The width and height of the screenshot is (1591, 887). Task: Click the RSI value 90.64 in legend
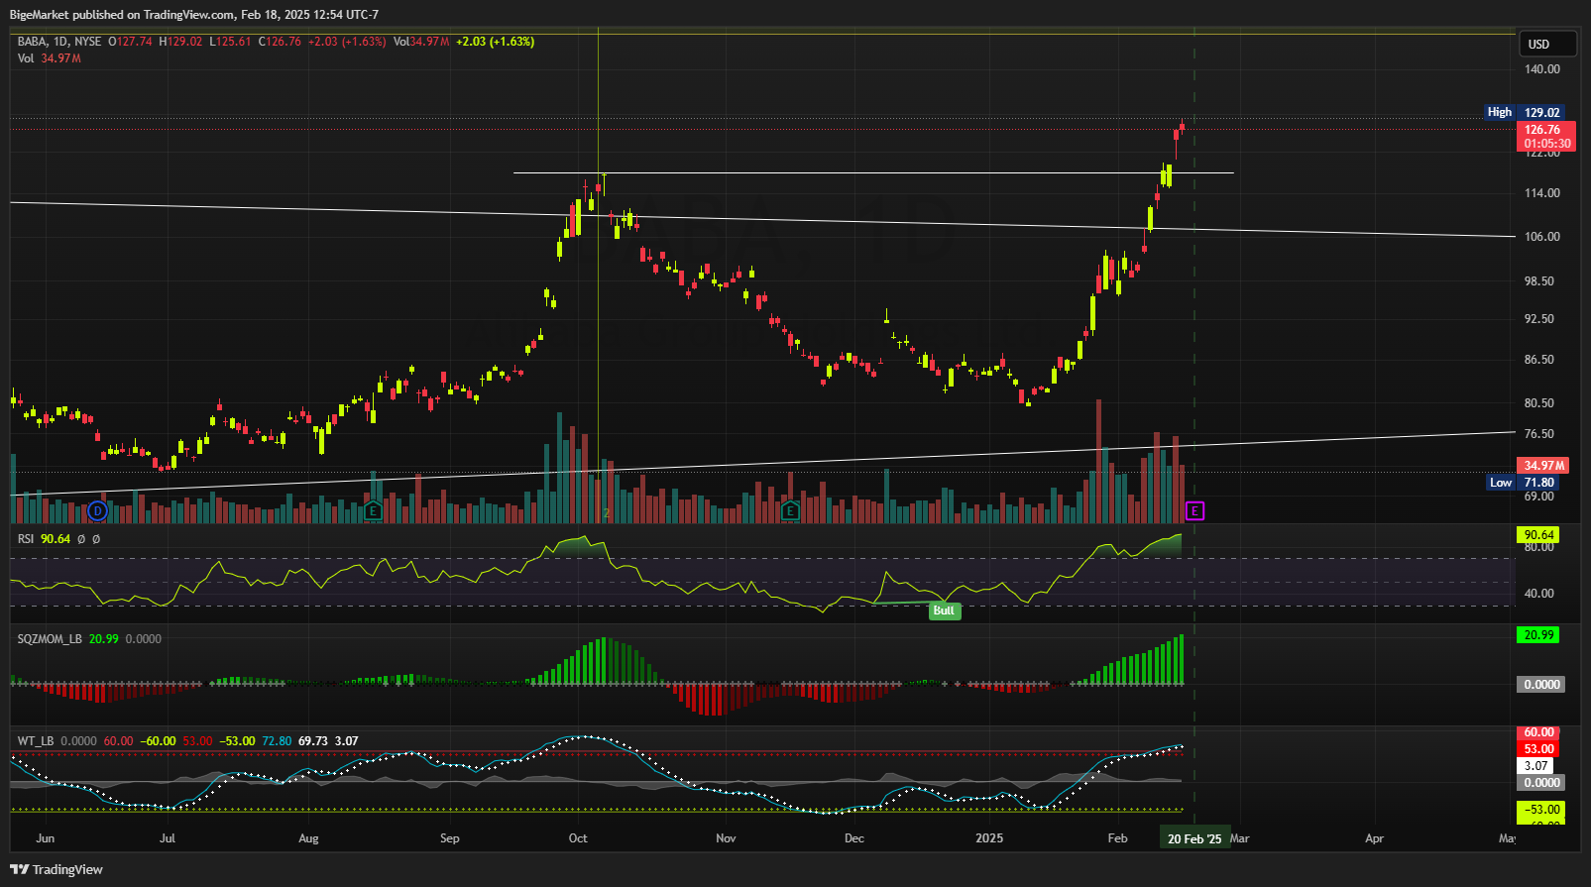tap(56, 539)
